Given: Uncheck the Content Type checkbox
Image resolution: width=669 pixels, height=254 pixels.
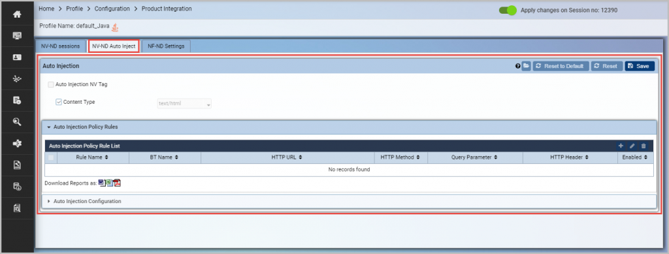Looking at the screenshot, I should (x=59, y=102).
